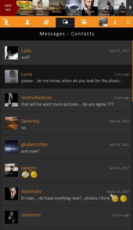Open the 4drender message
Image resolution: width=133 pixels, height=230 pixels.
(66, 194)
